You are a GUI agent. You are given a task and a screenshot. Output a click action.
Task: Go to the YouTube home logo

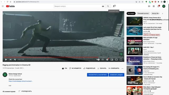(x=11, y=6)
